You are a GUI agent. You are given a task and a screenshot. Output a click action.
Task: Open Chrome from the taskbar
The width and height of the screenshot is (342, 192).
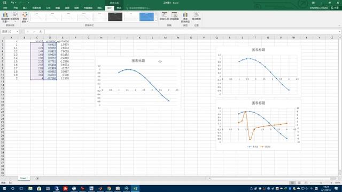click(x=109, y=188)
